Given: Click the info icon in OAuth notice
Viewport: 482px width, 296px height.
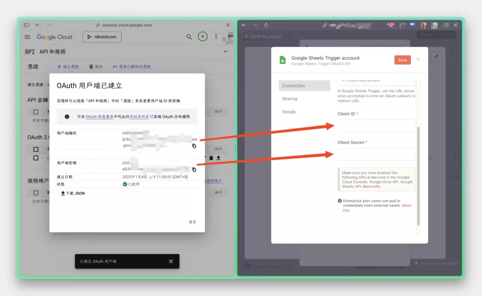Looking at the screenshot, I should click(67, 116).
